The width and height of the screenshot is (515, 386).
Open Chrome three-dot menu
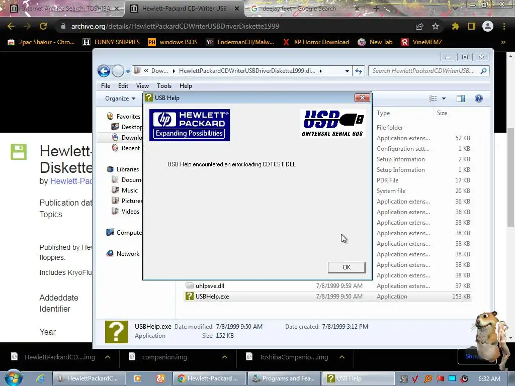point(504,26)
